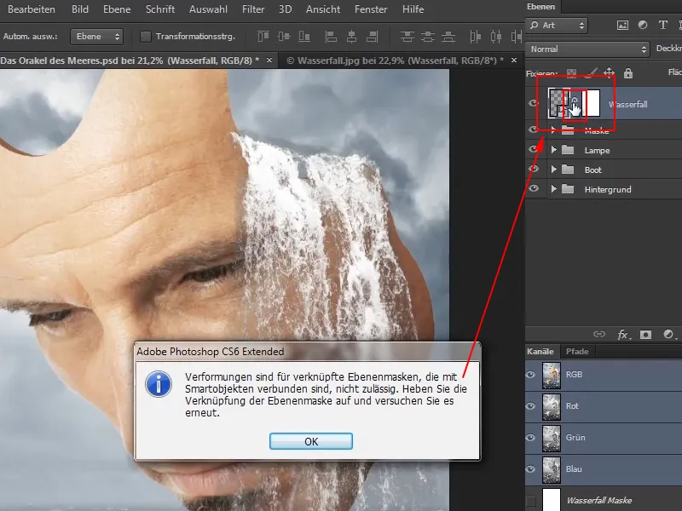The image size is (682, 511).
Task: Hide the Boot group
Action: point(534,169)
